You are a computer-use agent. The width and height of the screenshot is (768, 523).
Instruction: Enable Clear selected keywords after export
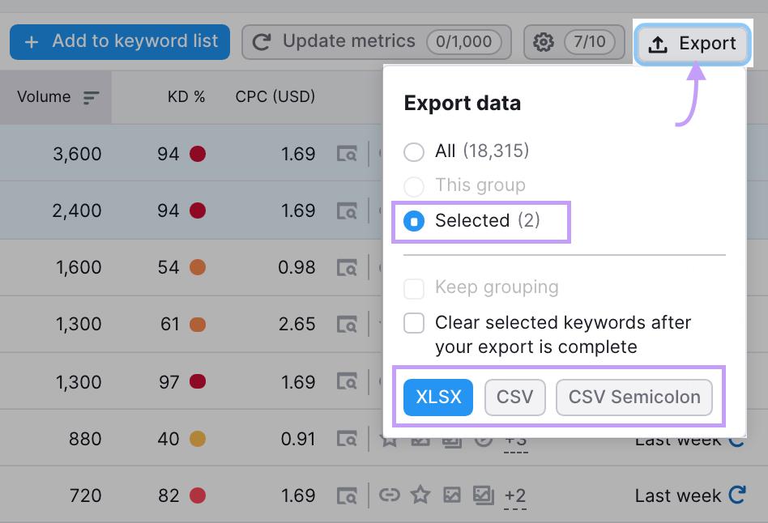(x=414, y=323)
